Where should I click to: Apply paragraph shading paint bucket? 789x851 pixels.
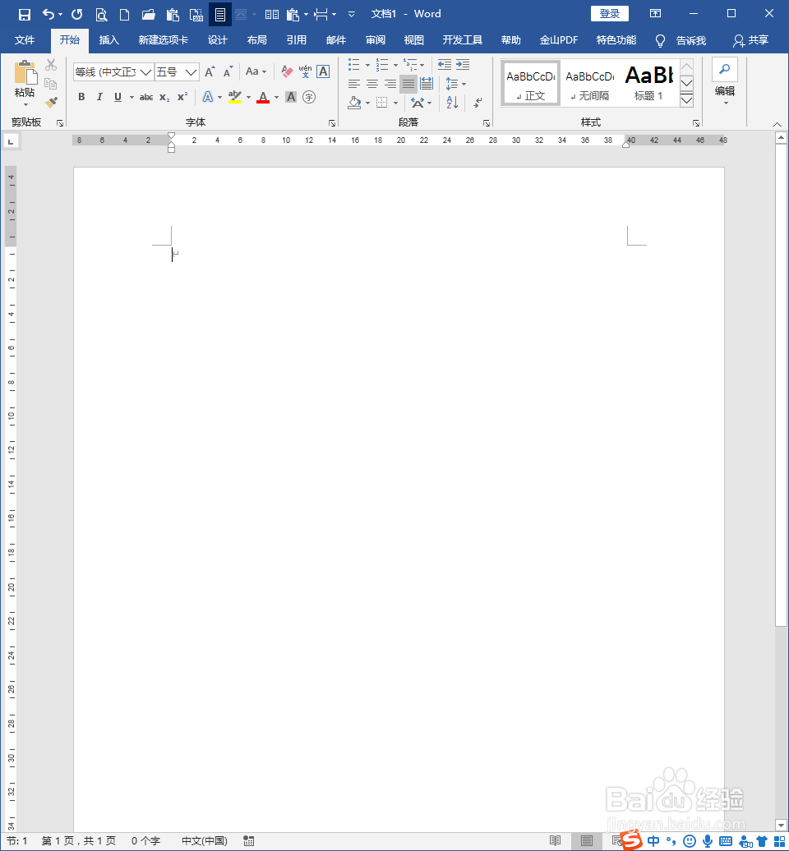pos(354,102)
